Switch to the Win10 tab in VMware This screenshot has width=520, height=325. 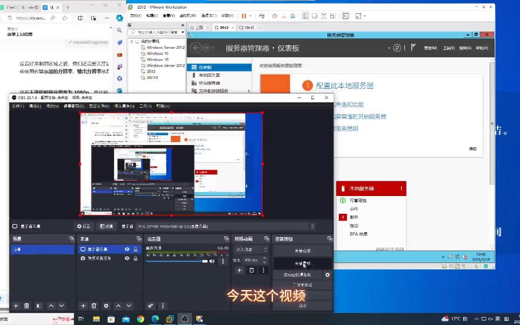(x=247, y=28)
